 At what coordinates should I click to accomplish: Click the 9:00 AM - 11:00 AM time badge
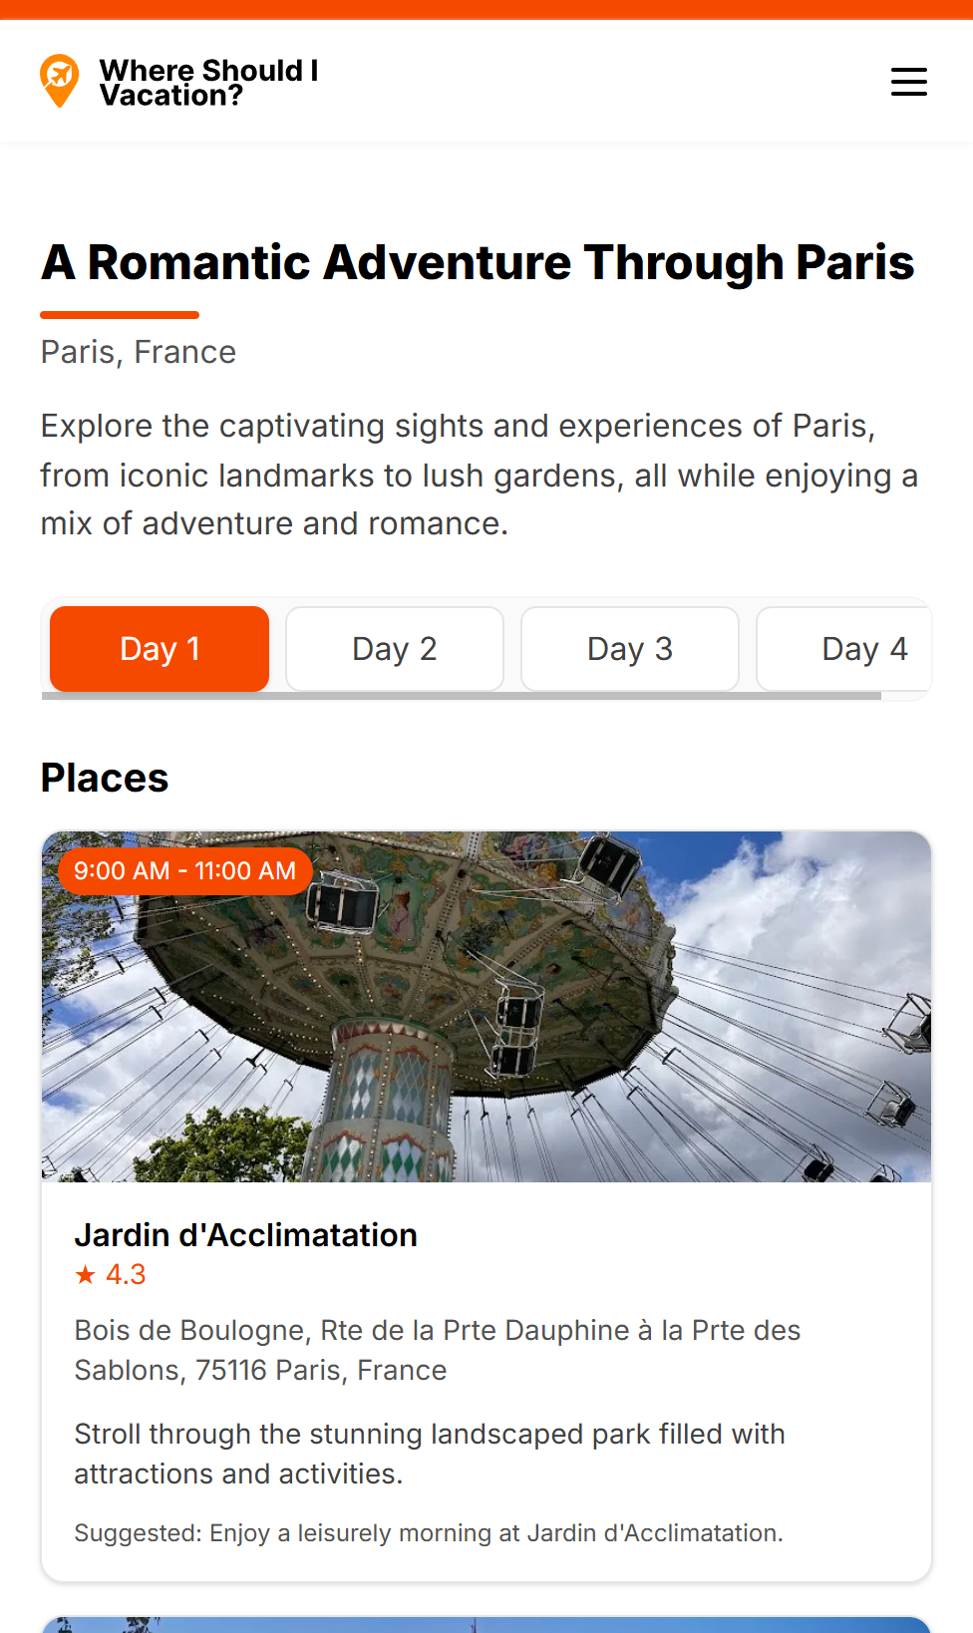pyautogui.click(x=185, y=871)
